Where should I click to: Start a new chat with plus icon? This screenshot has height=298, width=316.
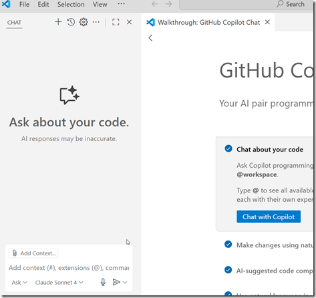pyautogui.click(x=58, y=22)
